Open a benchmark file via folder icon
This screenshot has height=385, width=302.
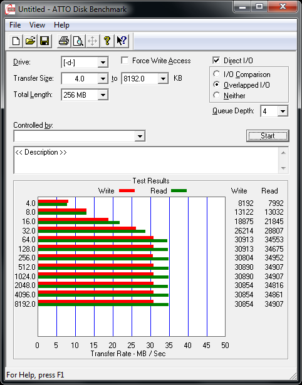[30, 41]
